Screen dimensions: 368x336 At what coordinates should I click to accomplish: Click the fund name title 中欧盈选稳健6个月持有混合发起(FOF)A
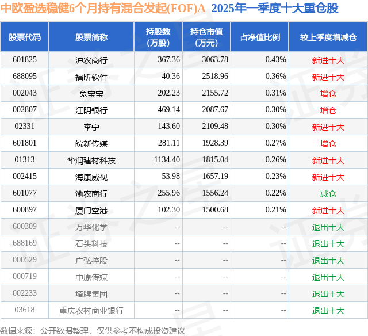pyautogui.click(x=103, y=9)
